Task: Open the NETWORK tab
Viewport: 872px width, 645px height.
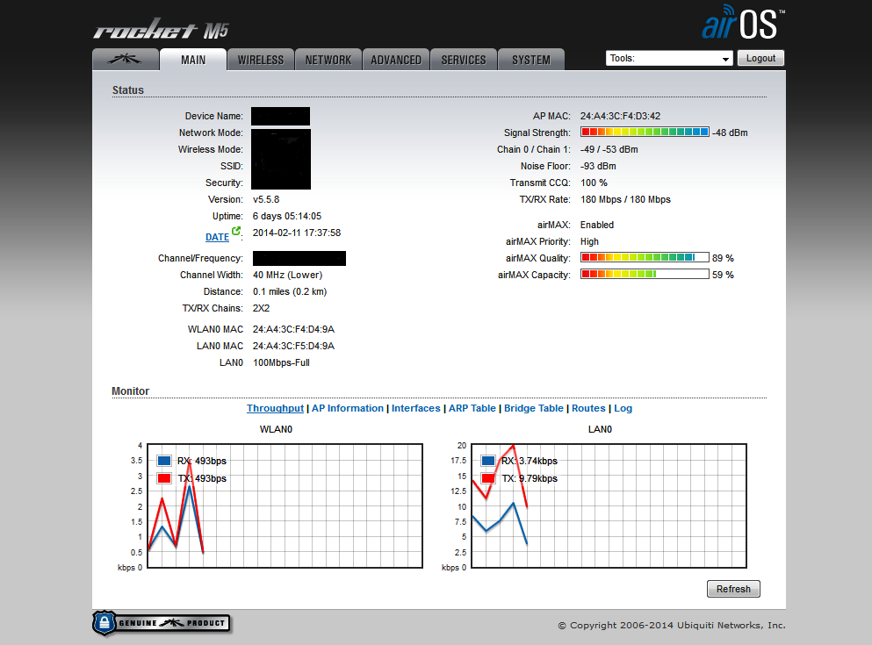Action: [328, 60]
